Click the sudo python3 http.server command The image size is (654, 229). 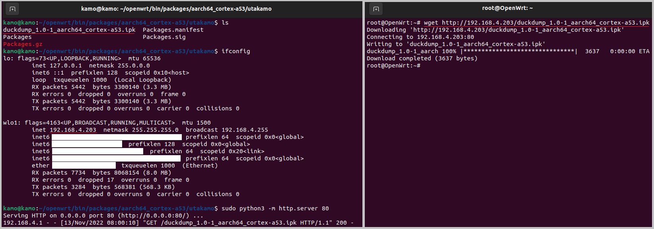275,208
